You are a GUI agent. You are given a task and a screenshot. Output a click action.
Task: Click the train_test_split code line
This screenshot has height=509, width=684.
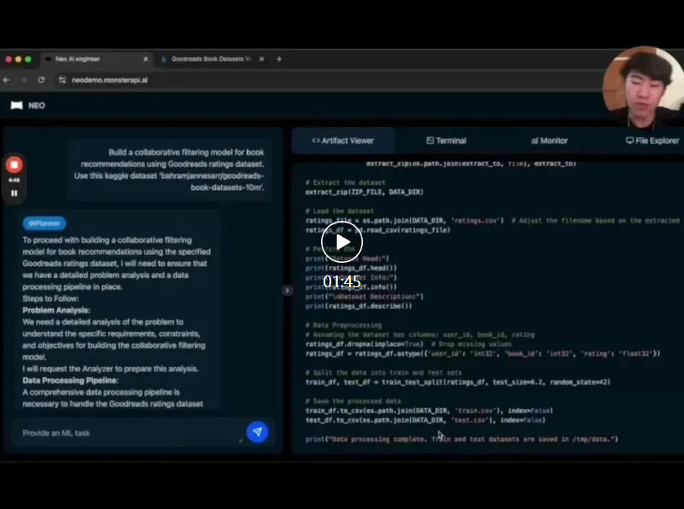tap(458, 382)
